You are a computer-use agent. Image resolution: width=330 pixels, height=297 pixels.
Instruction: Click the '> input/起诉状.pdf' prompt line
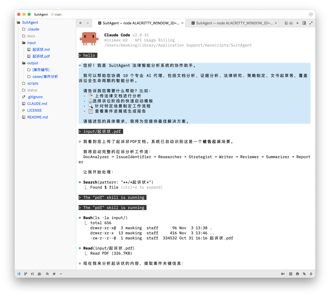[101, 132]
